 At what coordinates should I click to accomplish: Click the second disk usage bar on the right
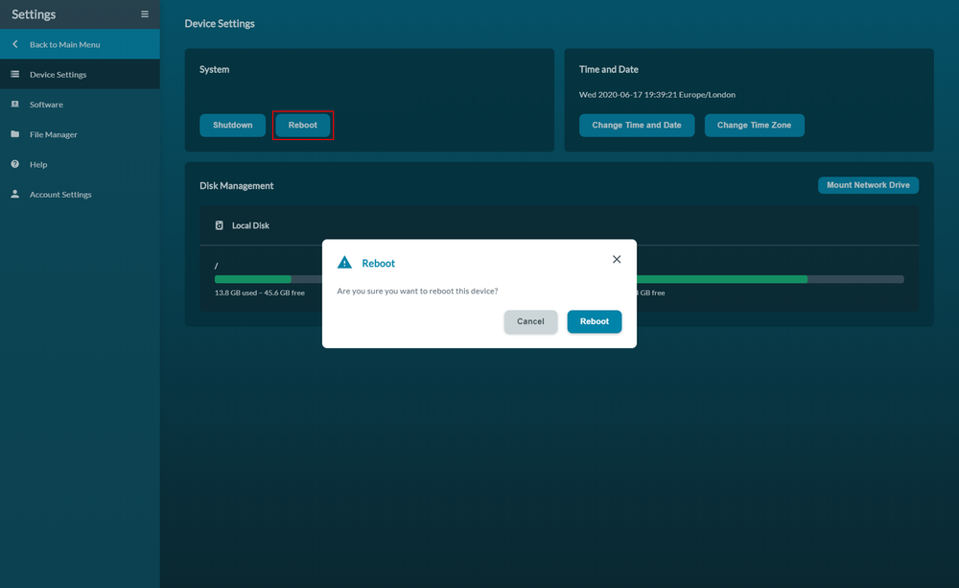pyautogui.click(x=770, y=279)
